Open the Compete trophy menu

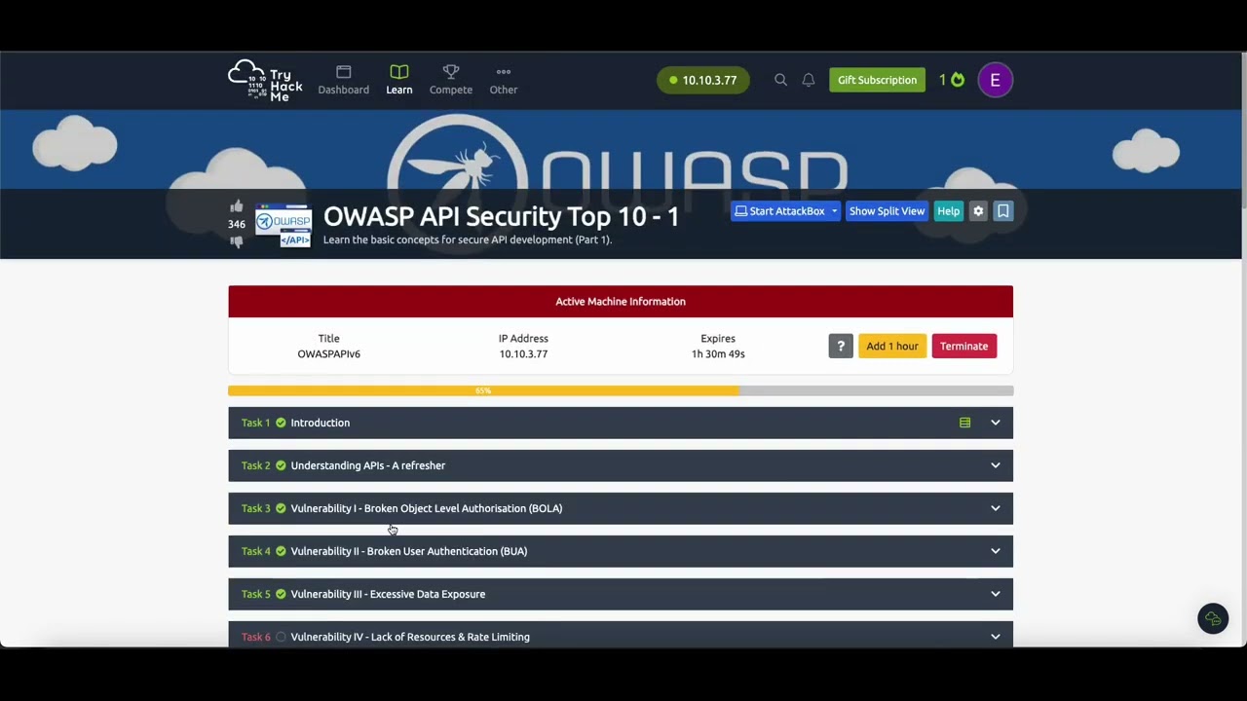click(x=451, y=80)
